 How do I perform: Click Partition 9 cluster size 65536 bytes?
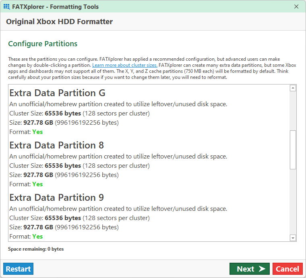[x=63, y=218]
